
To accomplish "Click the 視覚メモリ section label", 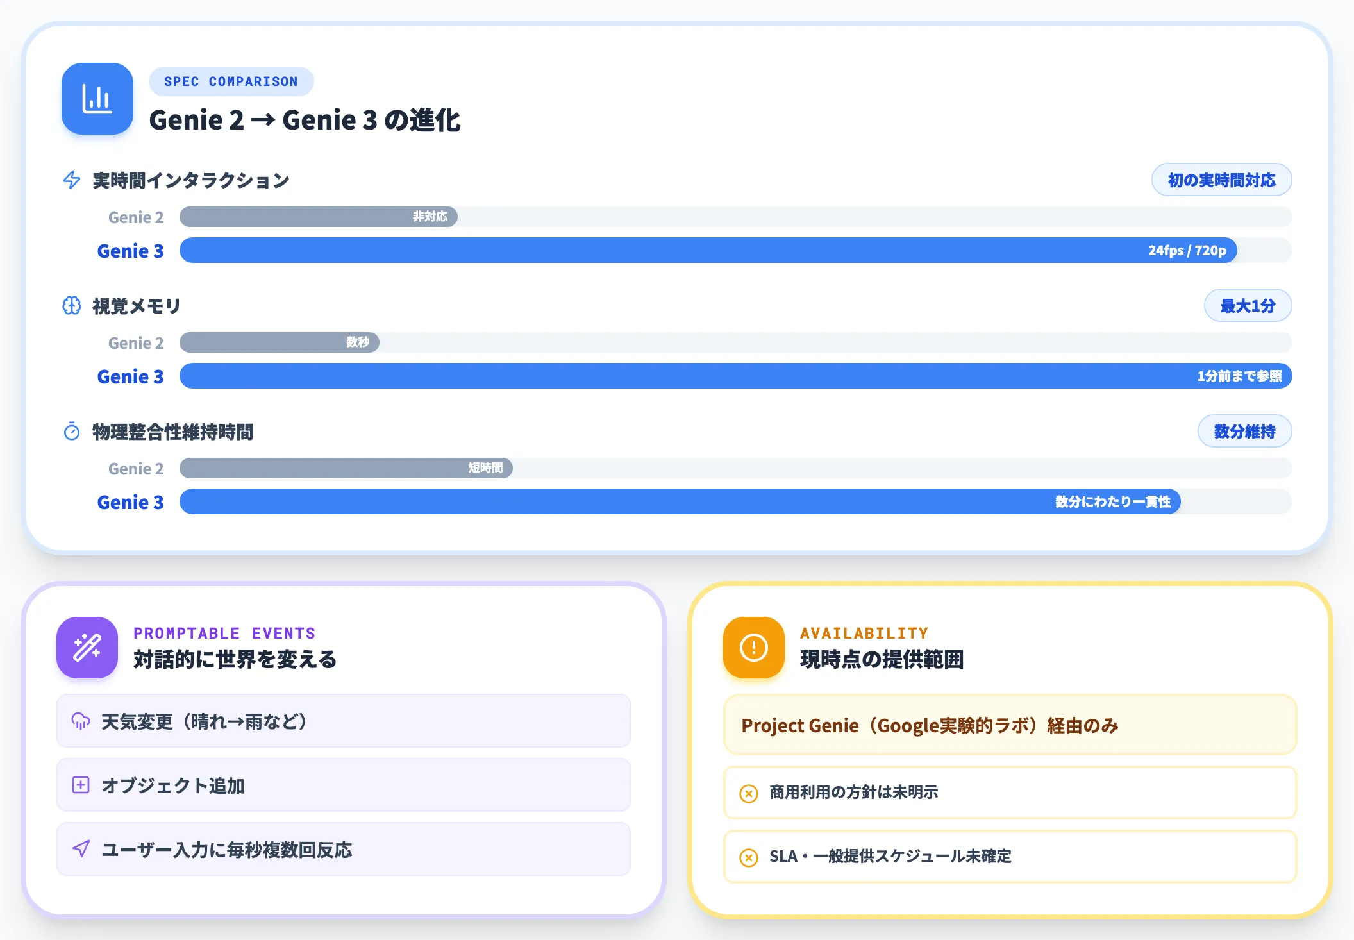I will tap(137, 306).
